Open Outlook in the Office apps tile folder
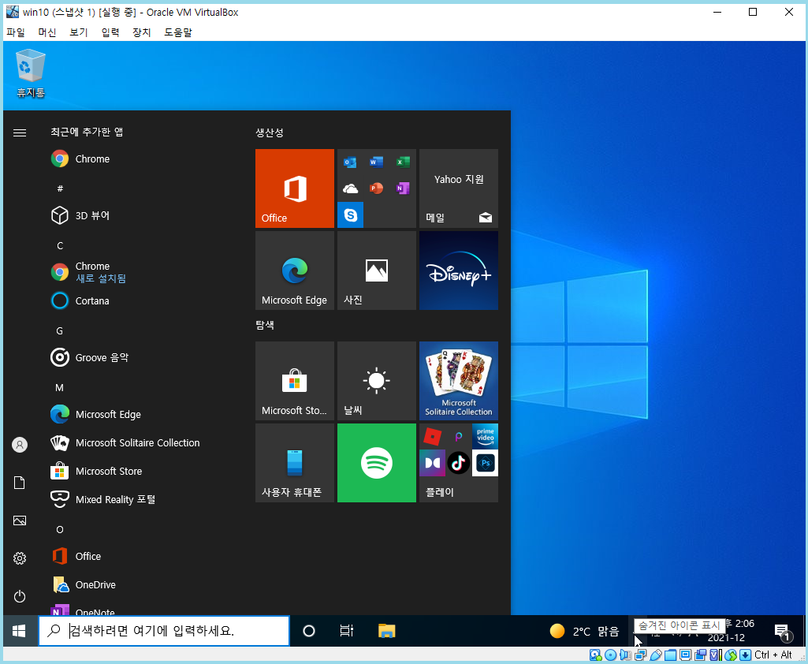The width and height of the screenshot is (808, 664). click(351, 162)
